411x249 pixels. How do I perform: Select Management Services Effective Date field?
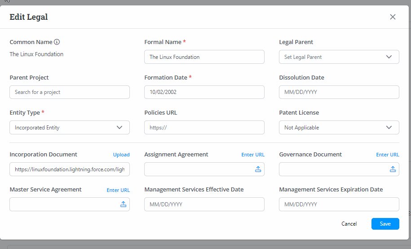click(204, 205)
